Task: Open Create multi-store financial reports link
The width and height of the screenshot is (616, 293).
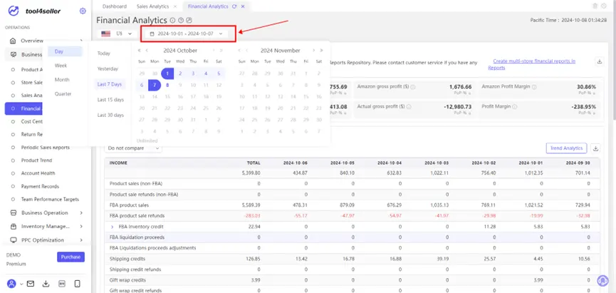Action: coord(532,64)
